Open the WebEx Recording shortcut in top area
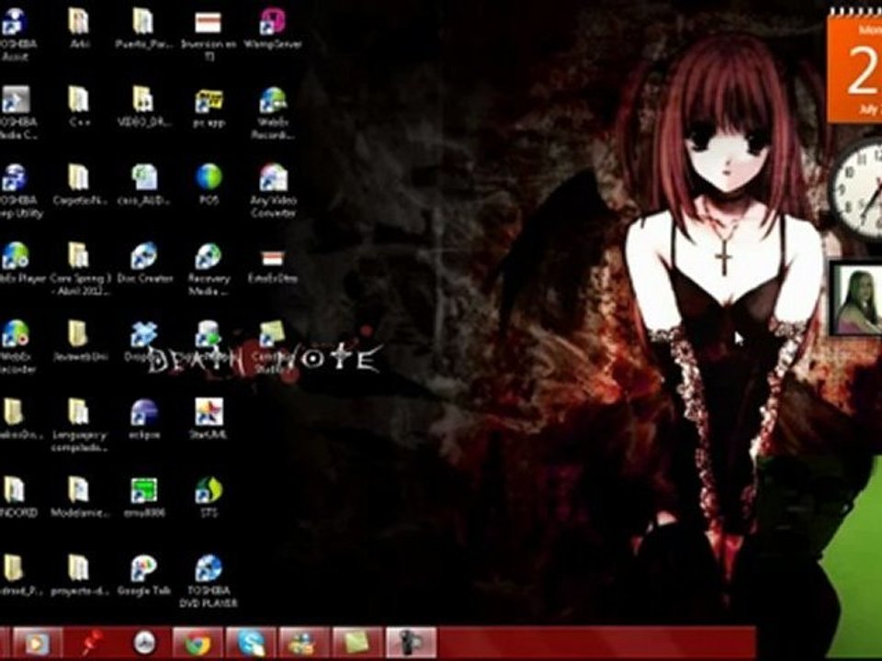Viewport: 882px width, 661px height. [x=273, y=112]
